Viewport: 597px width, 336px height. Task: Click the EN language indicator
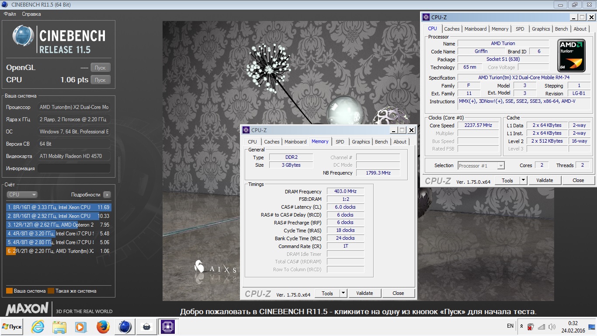pos(510,326)
